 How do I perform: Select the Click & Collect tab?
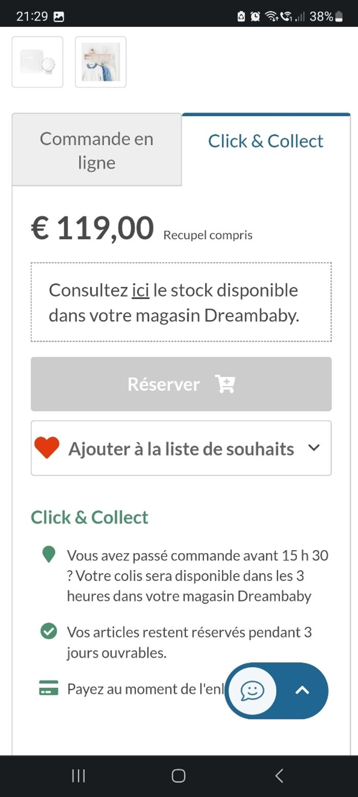pos(265,141)
